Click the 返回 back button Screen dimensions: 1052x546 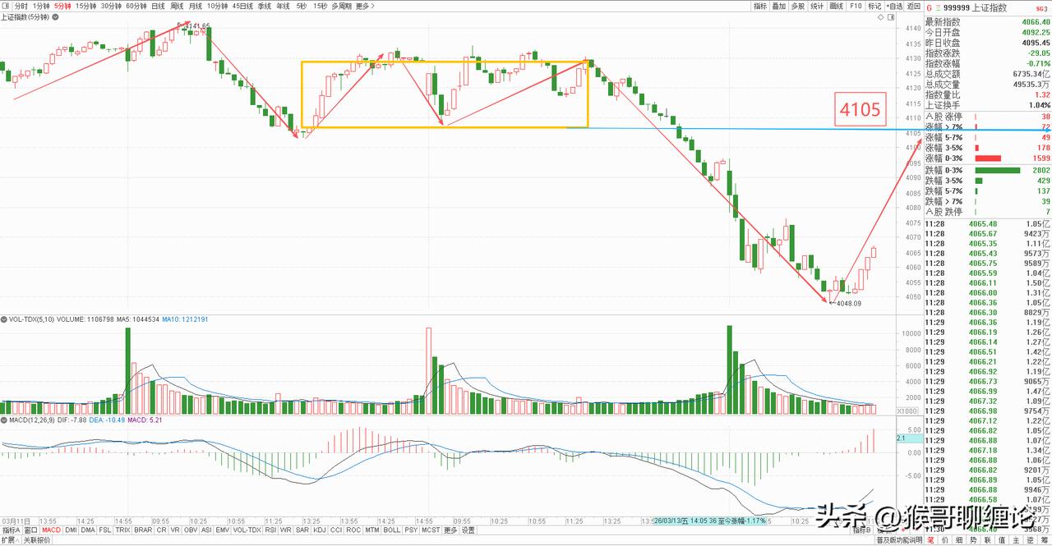[x=914, y=6]
